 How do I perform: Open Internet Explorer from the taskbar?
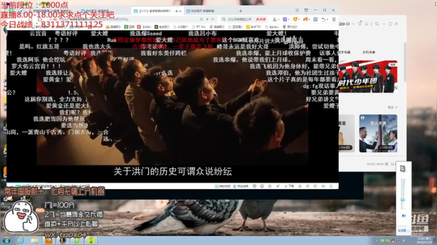coord(21,241)
